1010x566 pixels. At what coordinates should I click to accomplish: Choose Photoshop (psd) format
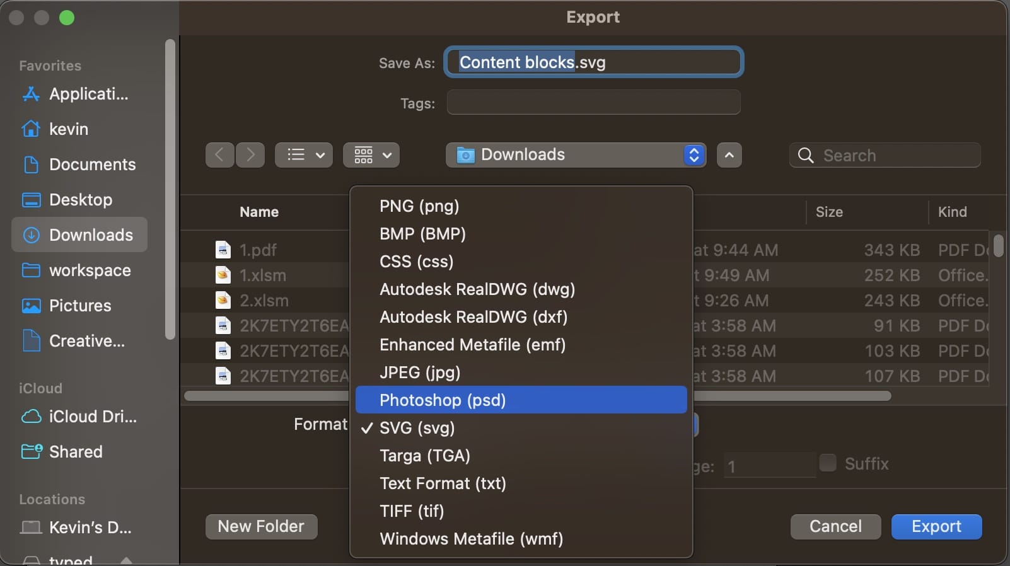click(521, 400)
